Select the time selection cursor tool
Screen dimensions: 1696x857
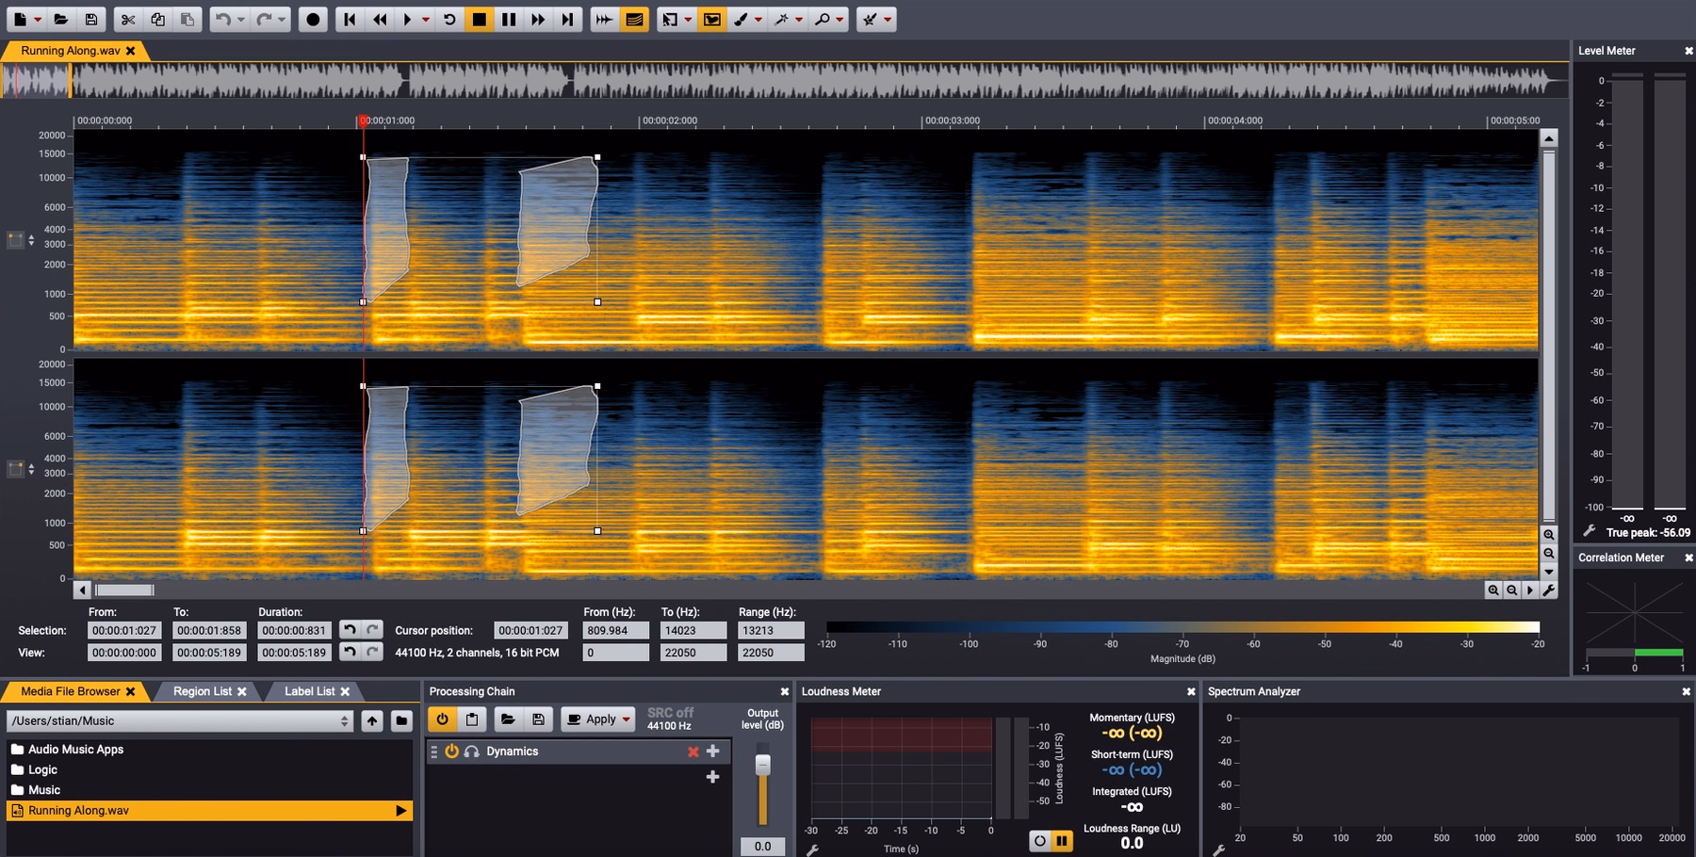point(670,19)
